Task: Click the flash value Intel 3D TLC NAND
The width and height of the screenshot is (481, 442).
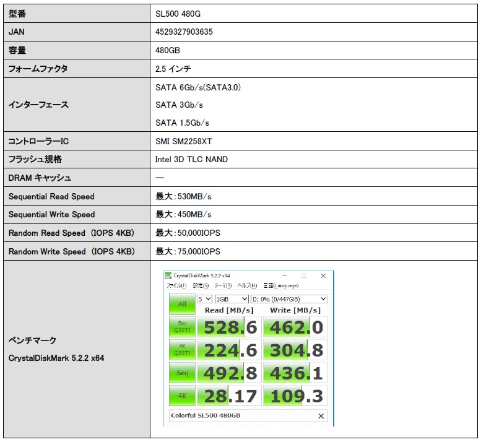Action: coord(191,160)
